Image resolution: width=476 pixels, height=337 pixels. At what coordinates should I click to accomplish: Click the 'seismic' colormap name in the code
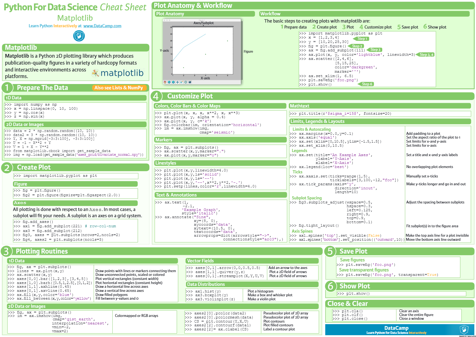click(x=223, y=132)
